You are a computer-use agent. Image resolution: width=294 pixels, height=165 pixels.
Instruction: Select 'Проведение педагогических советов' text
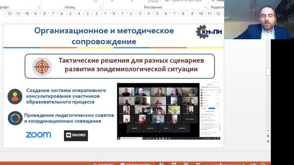point(69,118)
